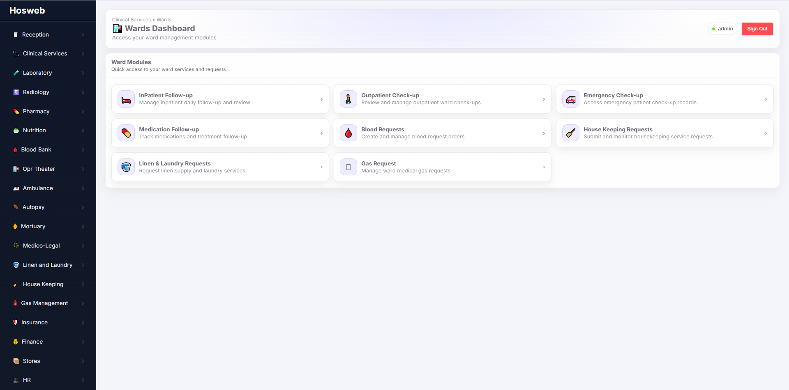This screenshot has width=789, height=390.
Task: Click the Pharmacy pill sidebar icon
Action: point(16,111)
